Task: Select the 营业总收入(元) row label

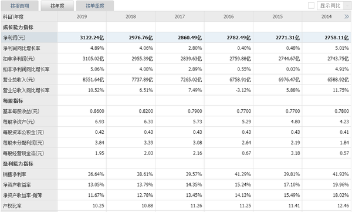Action: click(19, 80)
